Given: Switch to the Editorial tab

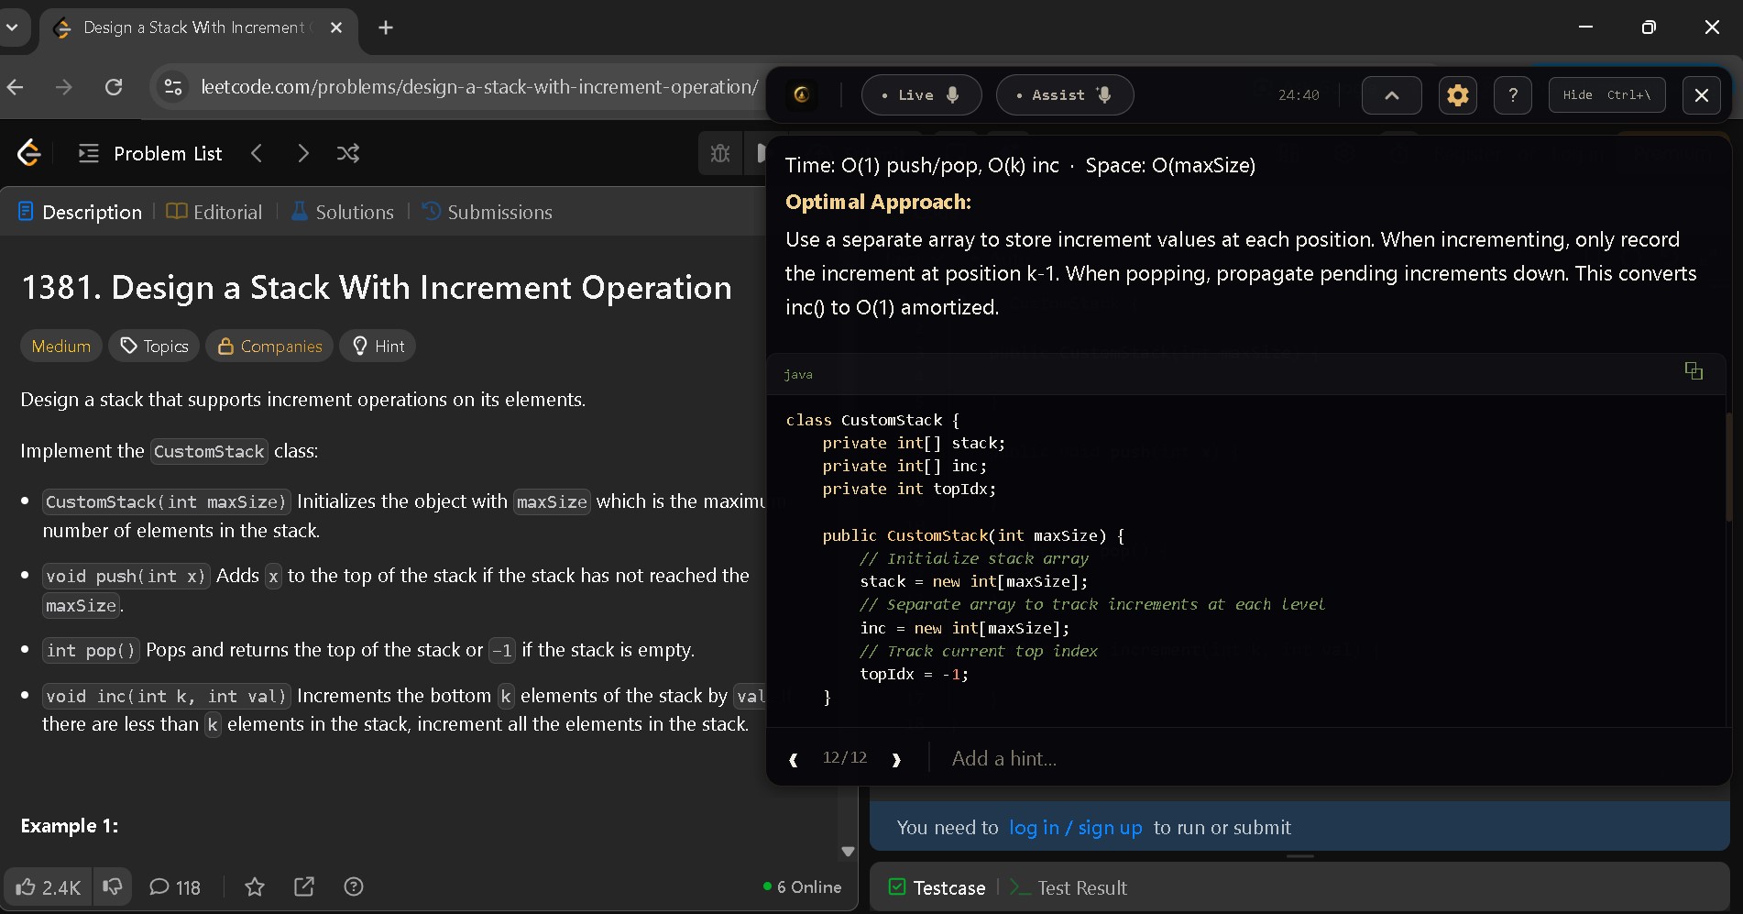Looking at the screenshot, I should (x=214, y=212).
